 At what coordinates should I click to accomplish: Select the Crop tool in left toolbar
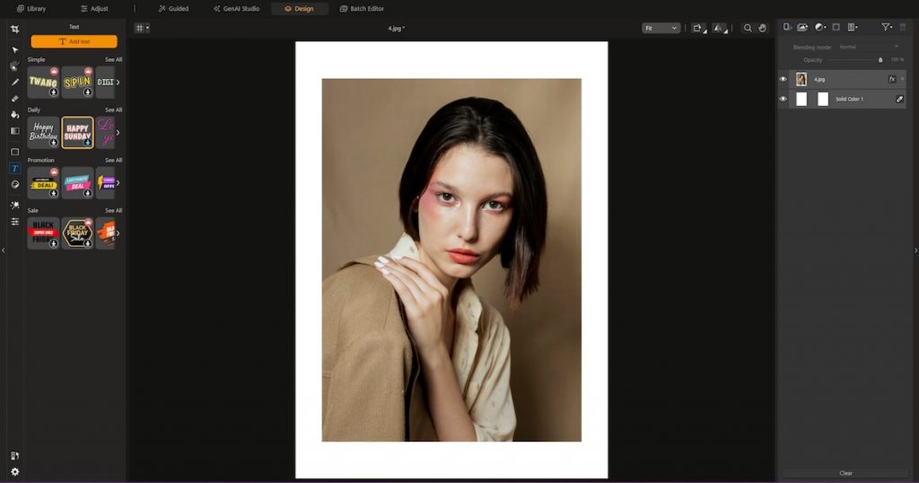pos(14,30)
